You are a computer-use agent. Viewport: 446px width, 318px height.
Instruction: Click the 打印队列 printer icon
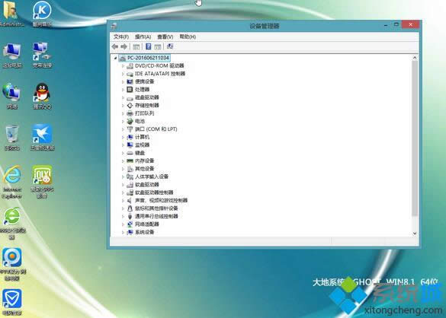[x=130, y=113]
